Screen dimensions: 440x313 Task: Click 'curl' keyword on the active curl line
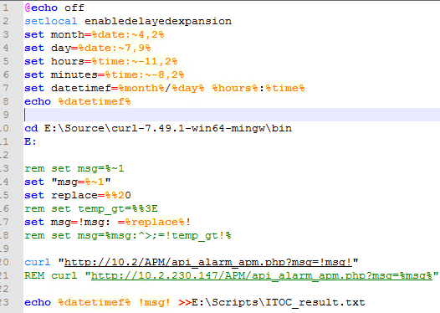[x=38, y=262]
